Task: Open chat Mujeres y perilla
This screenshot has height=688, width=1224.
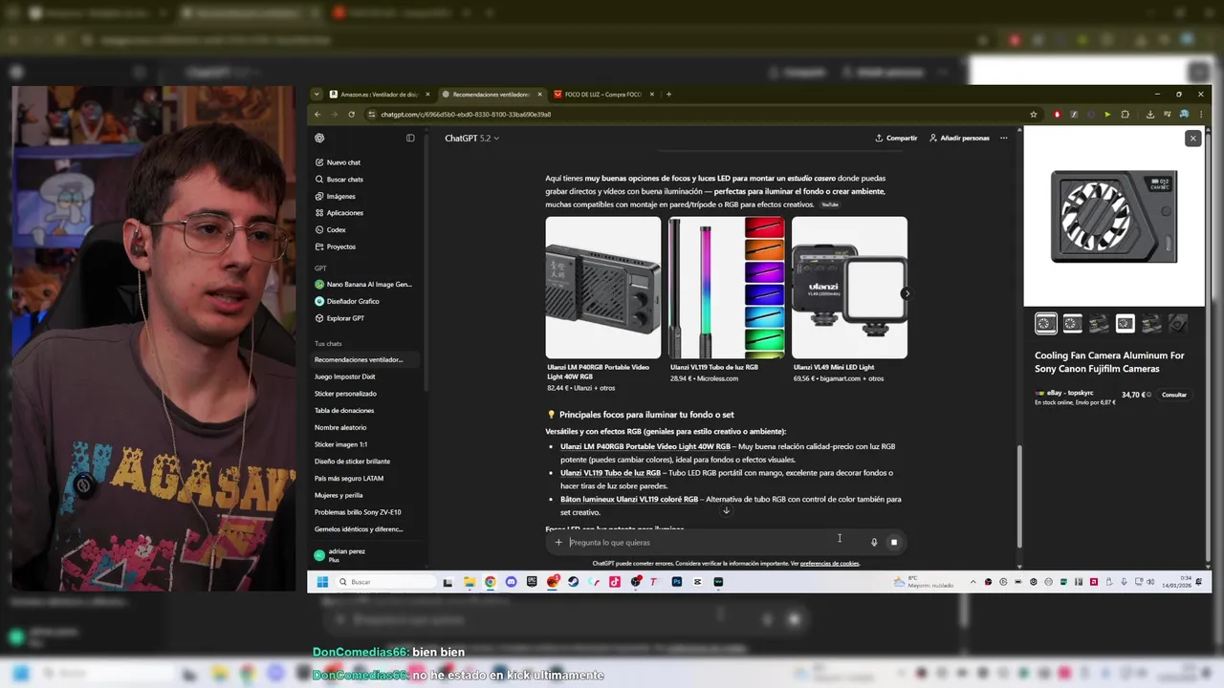Action: coord(339,495)
